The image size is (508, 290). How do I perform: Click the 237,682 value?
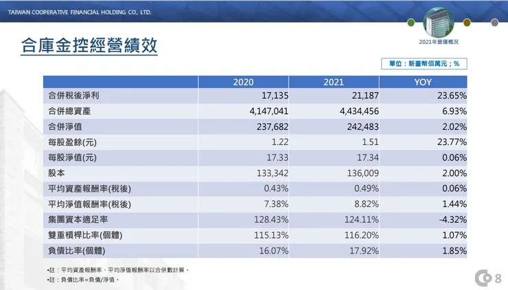273,127
